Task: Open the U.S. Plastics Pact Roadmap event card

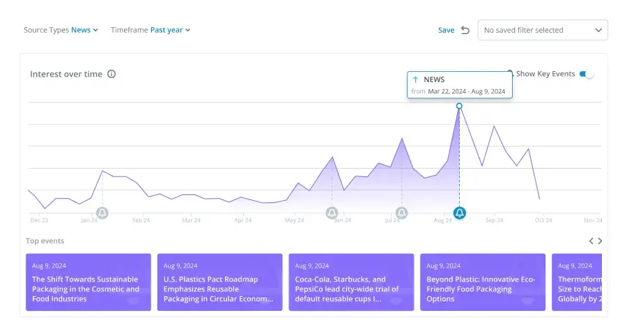Action: 219,282
